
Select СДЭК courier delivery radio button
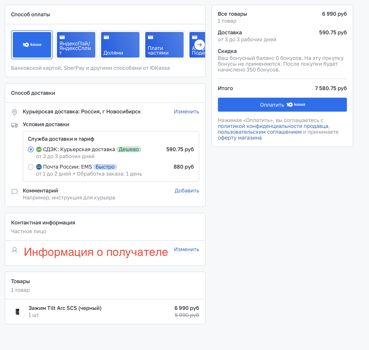coord(31,149)
